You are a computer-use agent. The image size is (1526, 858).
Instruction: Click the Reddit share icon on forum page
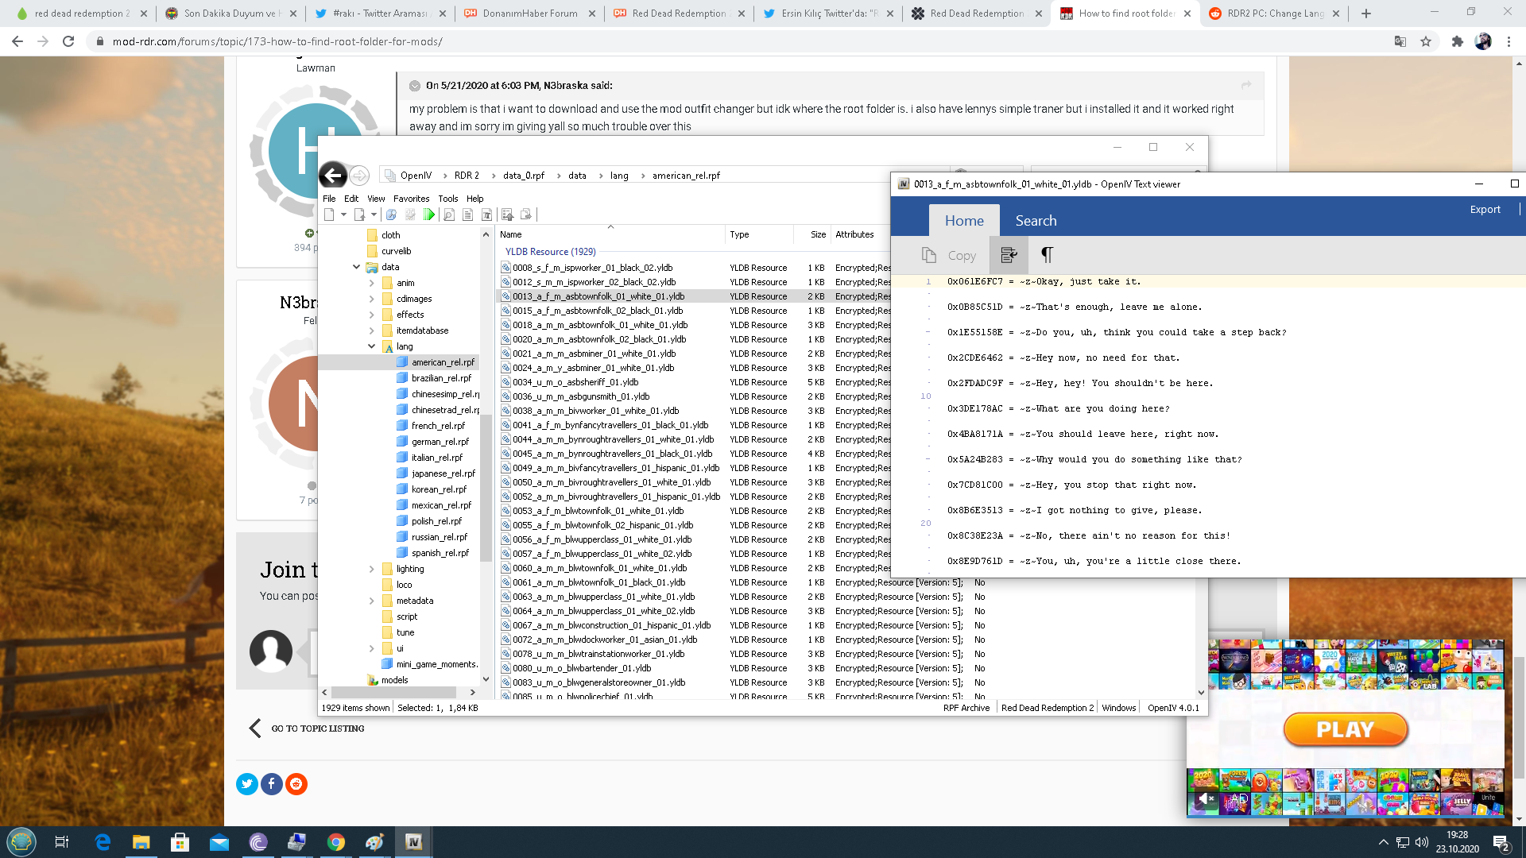296,784
